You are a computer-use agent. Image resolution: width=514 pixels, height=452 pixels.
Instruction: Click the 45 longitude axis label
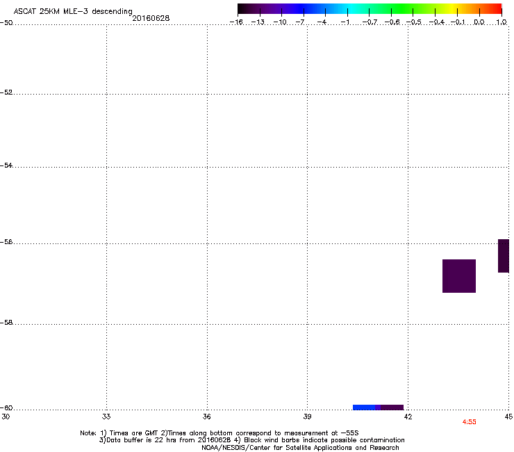508,417
